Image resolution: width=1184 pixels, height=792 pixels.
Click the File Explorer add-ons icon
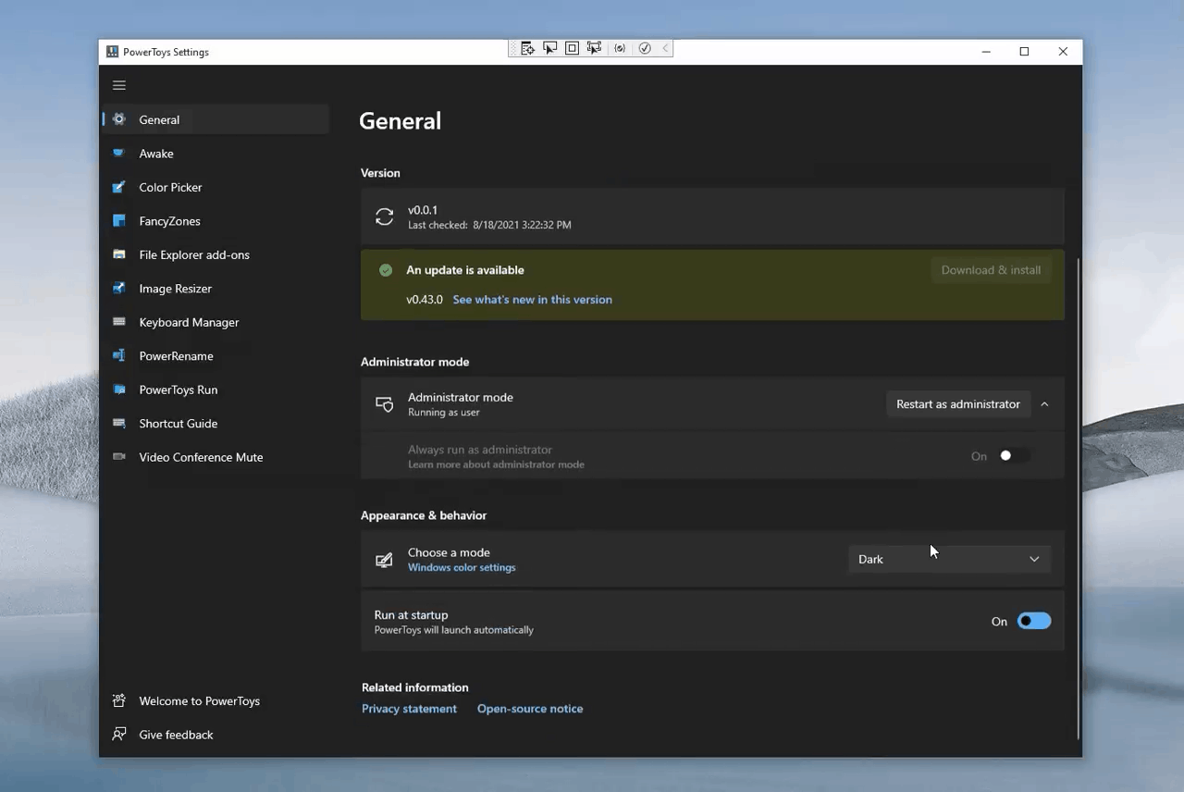tap(118, 254)
